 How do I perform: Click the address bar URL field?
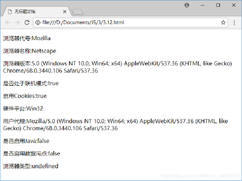click(130, 23)
